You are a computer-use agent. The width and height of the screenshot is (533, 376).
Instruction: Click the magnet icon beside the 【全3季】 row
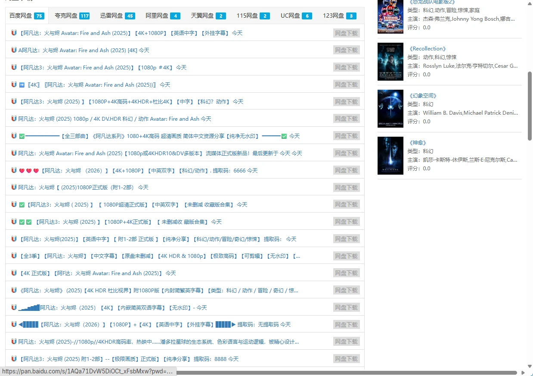[x=14, y=256]
